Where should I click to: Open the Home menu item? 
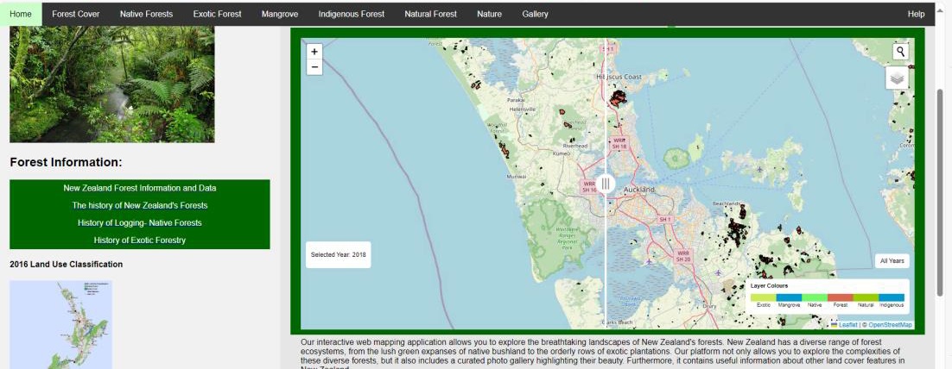coord(21,14)
